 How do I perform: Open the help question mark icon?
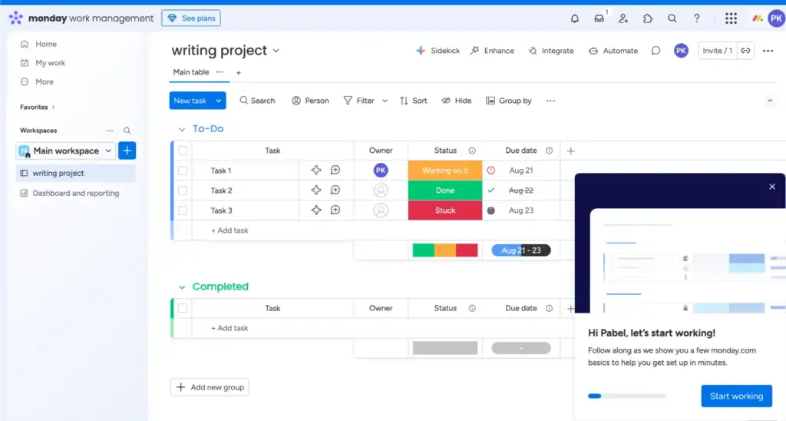point(697,18)
